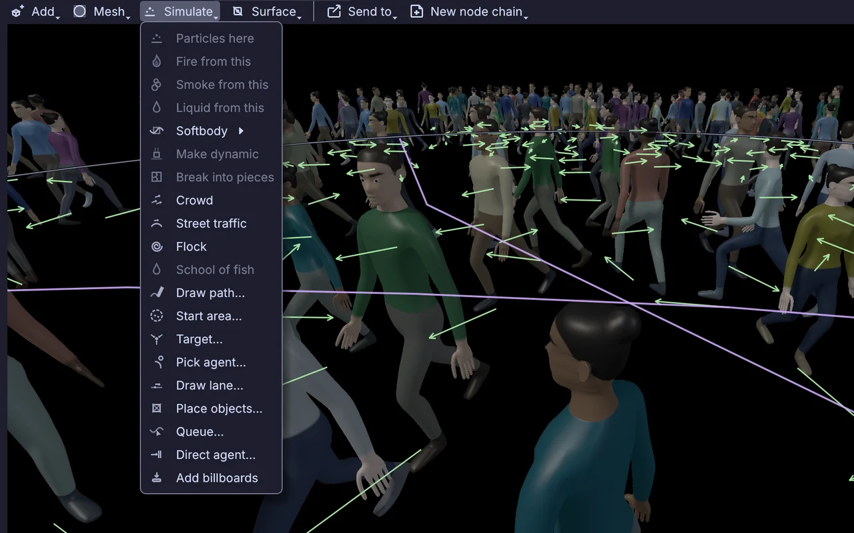Click the Draw lane icon

pyautogui.click(x=157, y=385)
